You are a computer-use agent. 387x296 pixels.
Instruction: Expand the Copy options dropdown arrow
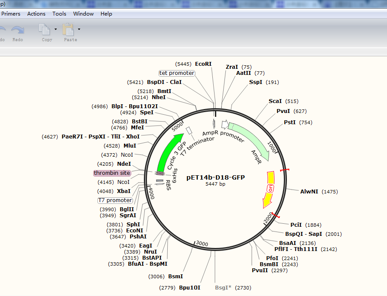pyautogui.click(x=55, y=29)
